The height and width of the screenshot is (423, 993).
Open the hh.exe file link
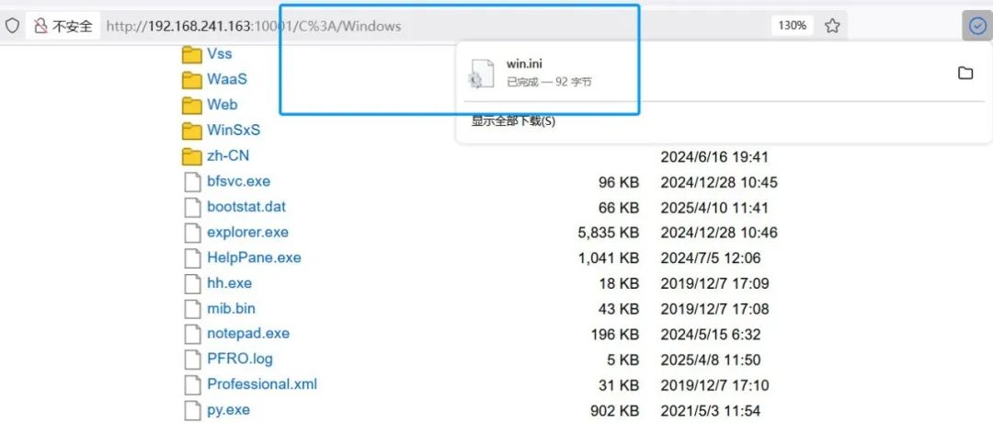[x=229, y=282]
